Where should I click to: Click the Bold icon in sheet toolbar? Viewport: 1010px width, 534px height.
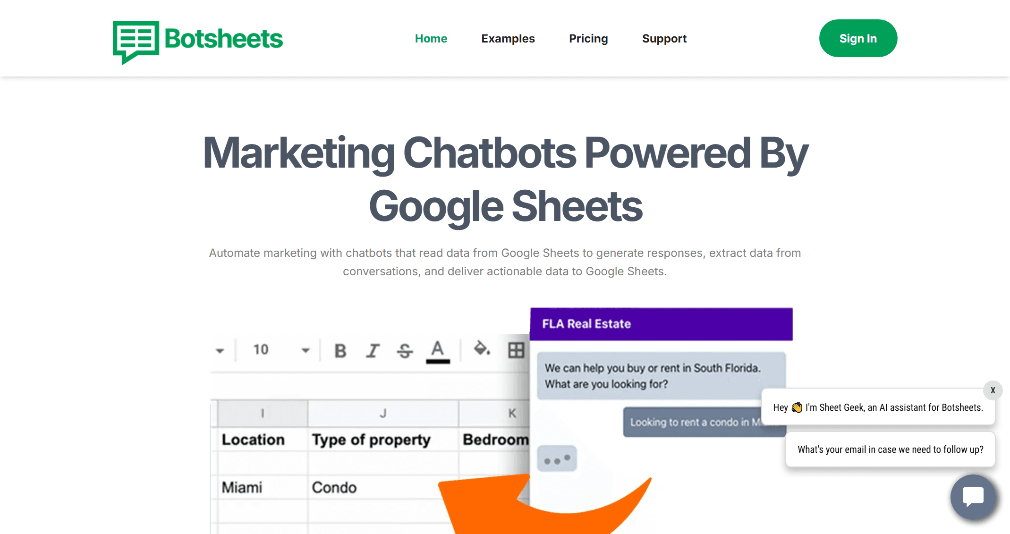(340, 350)
